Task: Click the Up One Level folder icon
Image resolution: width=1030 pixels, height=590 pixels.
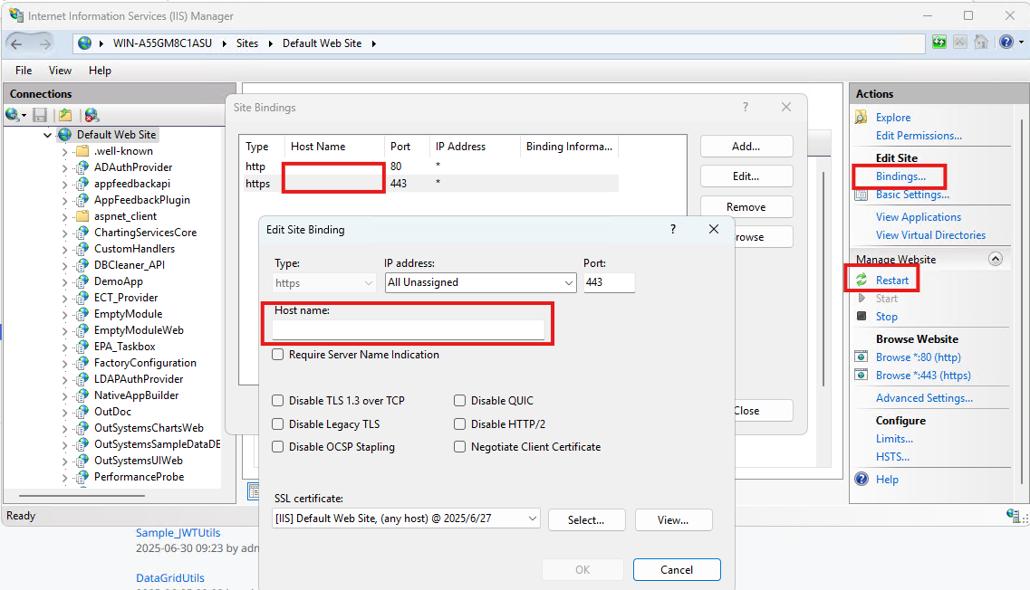Action: pyautogui.click(x=64, y=115)
